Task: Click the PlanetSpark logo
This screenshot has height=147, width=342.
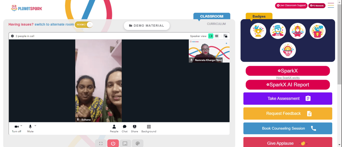Action: click(x=26, y=8)
